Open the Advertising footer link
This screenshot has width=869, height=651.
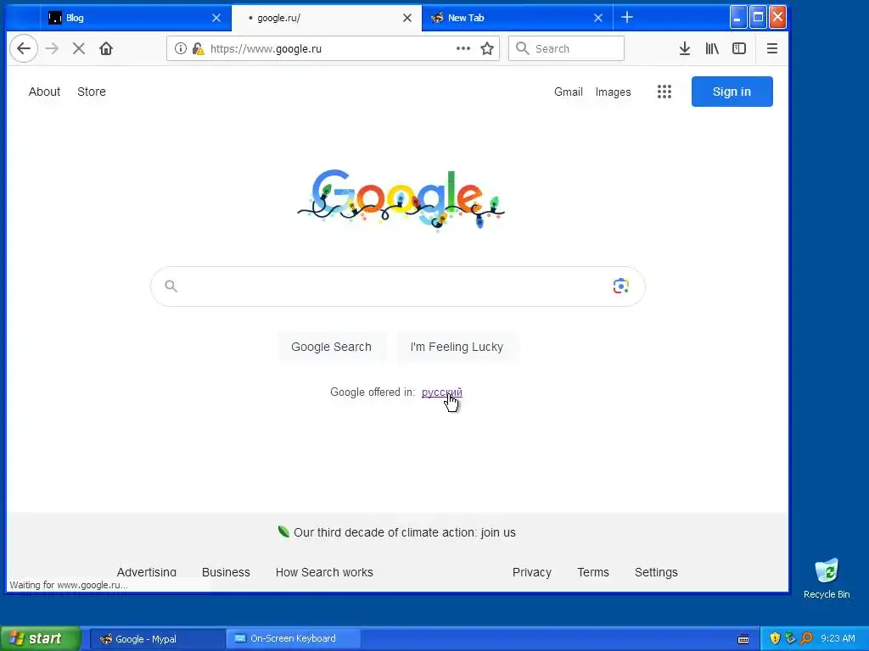146,572
